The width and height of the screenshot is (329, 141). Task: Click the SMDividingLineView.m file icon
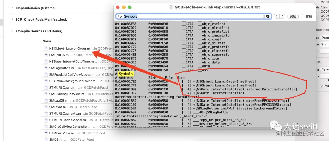tap(46, 94)
